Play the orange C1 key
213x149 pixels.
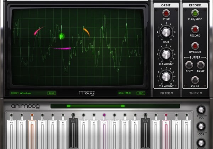[32, 134]
